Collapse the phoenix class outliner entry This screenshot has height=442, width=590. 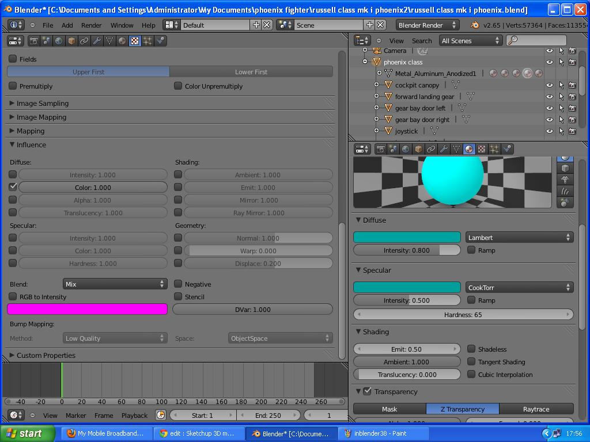[x=365, y=62]
